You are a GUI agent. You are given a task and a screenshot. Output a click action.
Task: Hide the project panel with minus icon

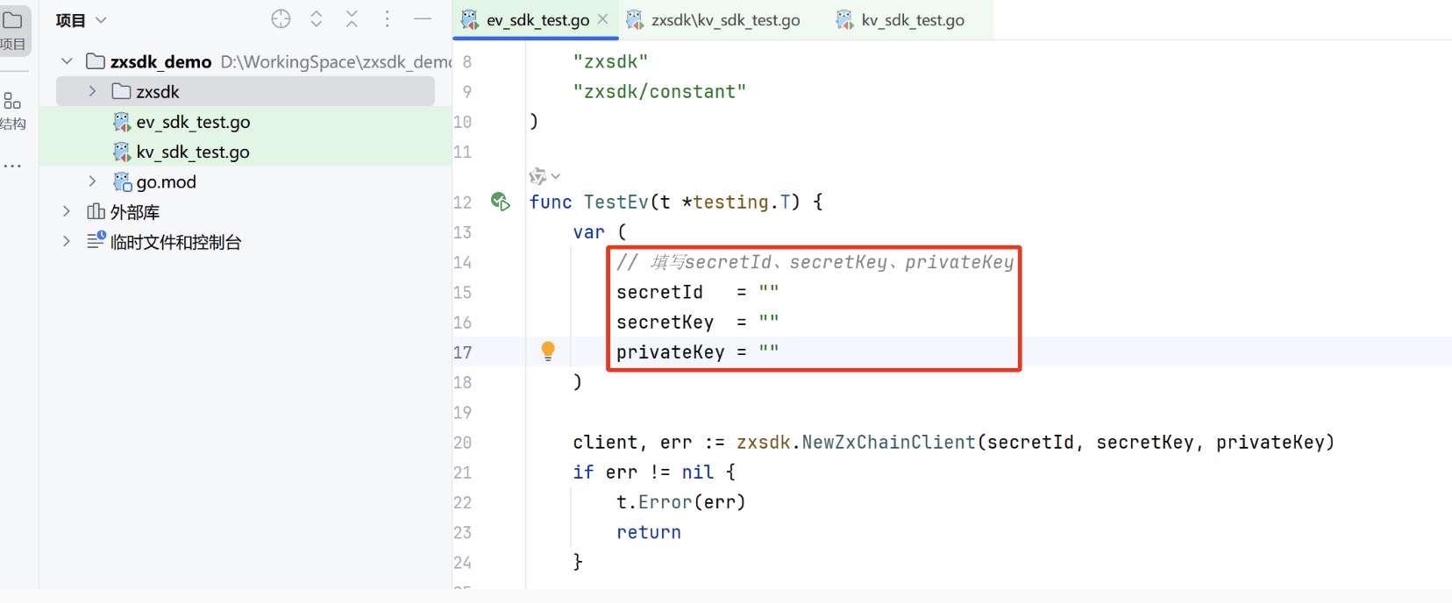[423, 18]
